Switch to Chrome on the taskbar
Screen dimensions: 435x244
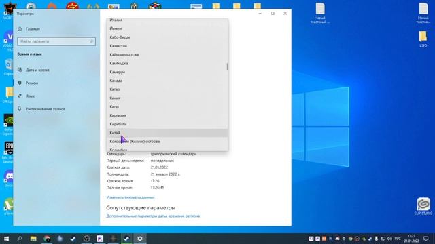[x=47, y=239]
